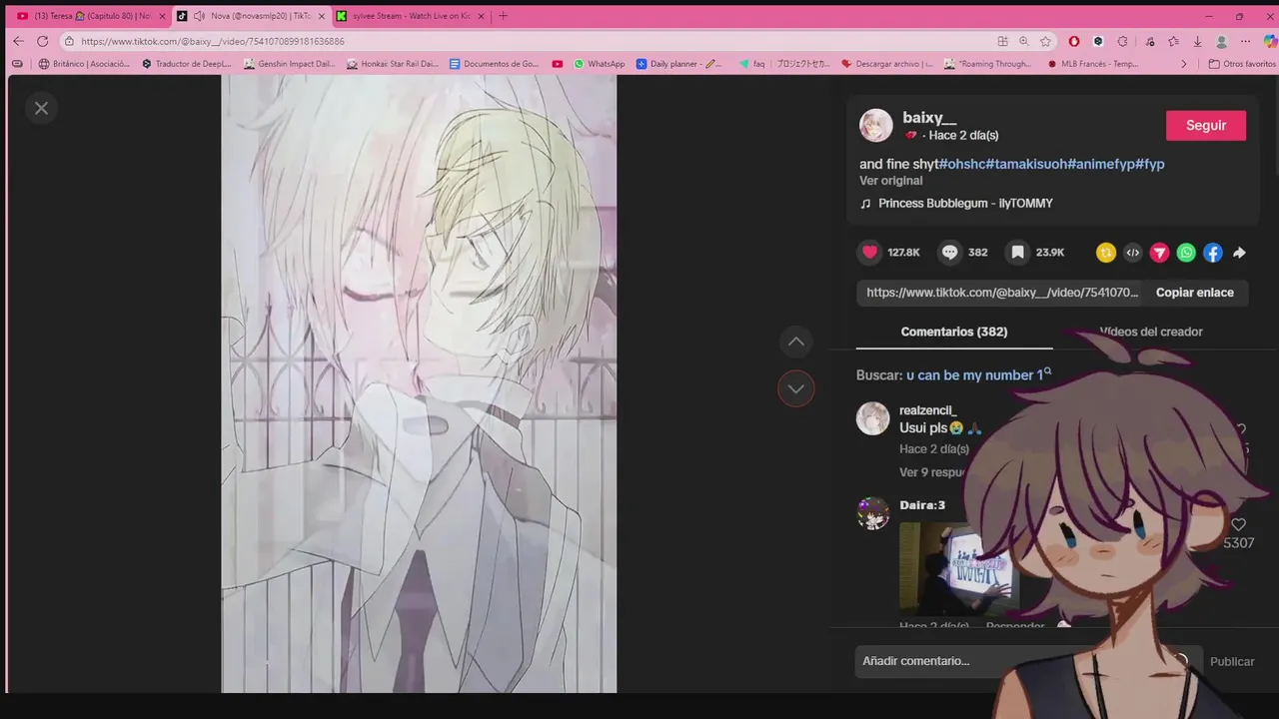Viewport: 1279px width, 719px height.
Task: Open a new browser tab with plus
Action: (503, 16)
